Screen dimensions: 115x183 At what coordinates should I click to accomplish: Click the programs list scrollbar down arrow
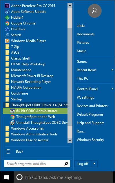(70, 140)
